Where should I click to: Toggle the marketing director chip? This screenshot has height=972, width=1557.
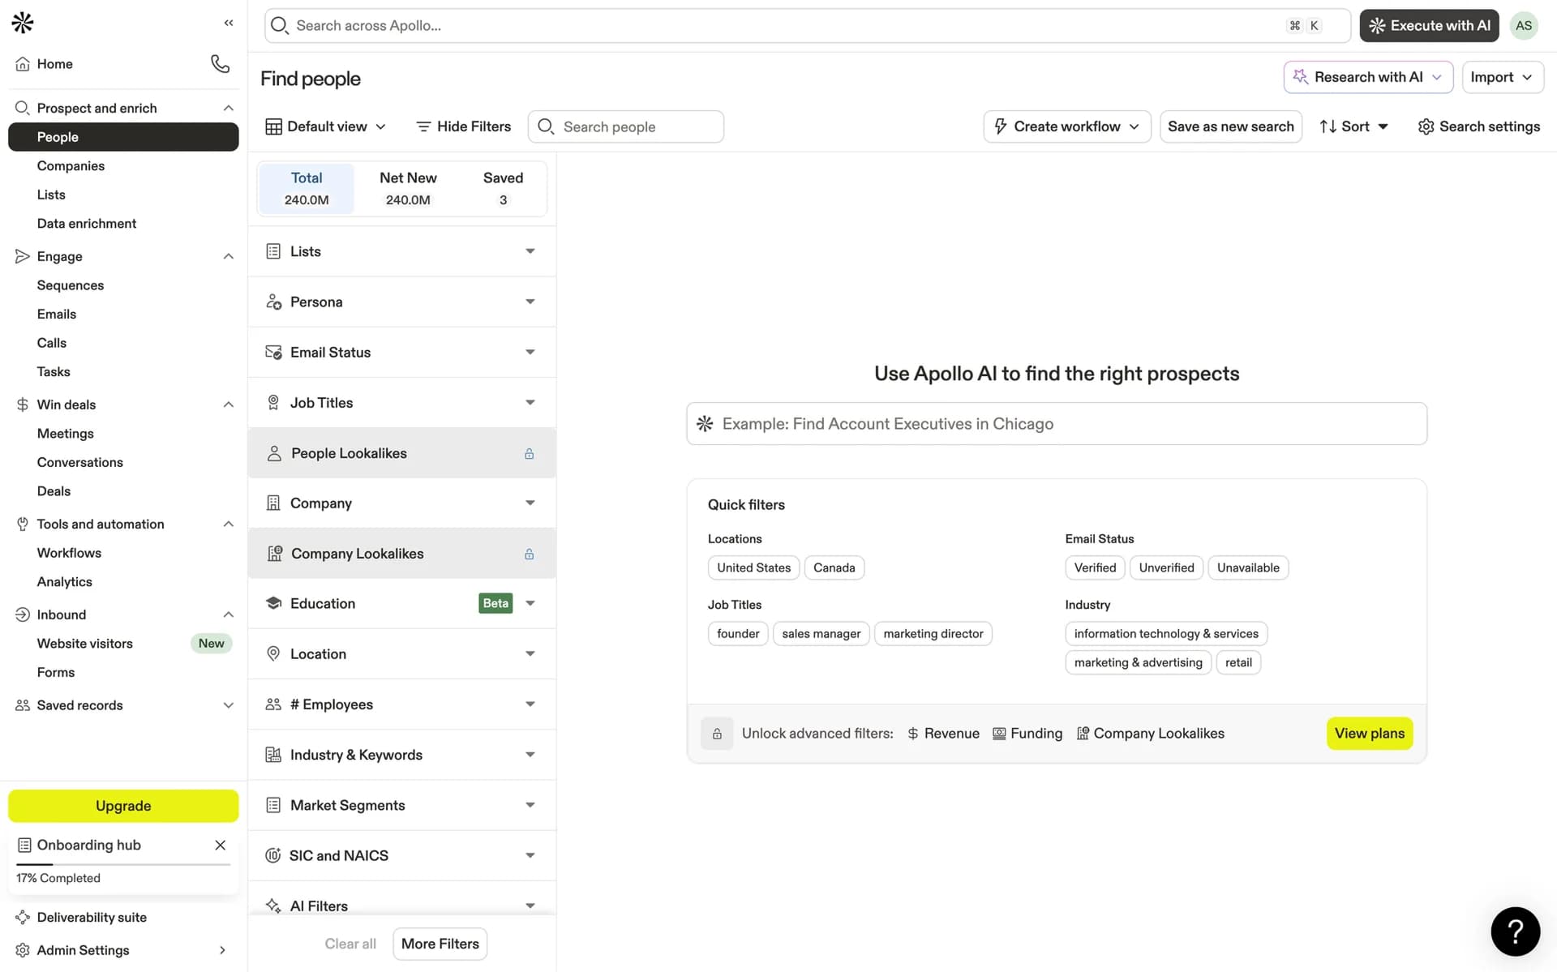click(933, 634)
